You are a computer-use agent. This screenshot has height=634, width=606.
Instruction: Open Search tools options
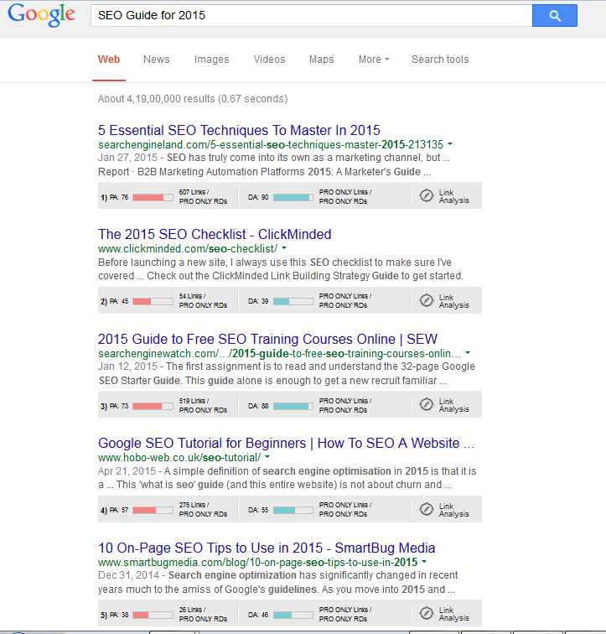(440, 60)
